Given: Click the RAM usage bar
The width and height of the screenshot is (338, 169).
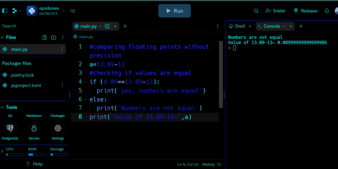Looking at the screenshot, I should pyautogui.click(x=37, y=154).
